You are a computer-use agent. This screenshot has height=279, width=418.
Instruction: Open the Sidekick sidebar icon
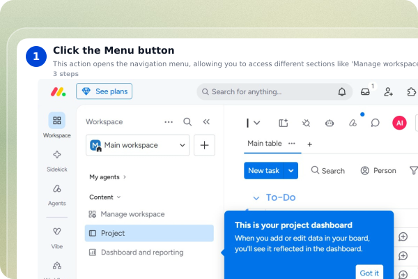(x=57, y=155)
